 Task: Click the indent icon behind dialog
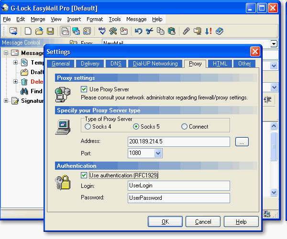267,99
